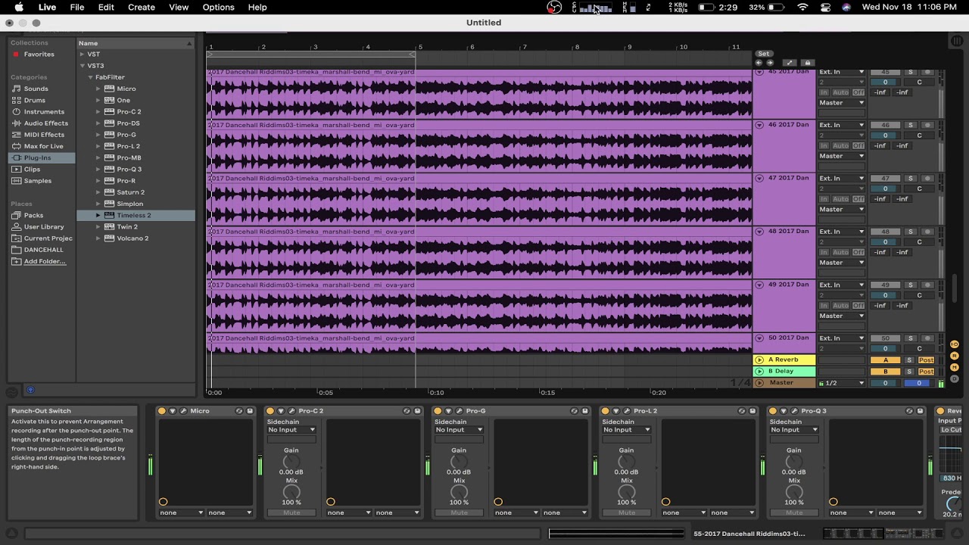Open track 46 Master output dropdown

842,156
